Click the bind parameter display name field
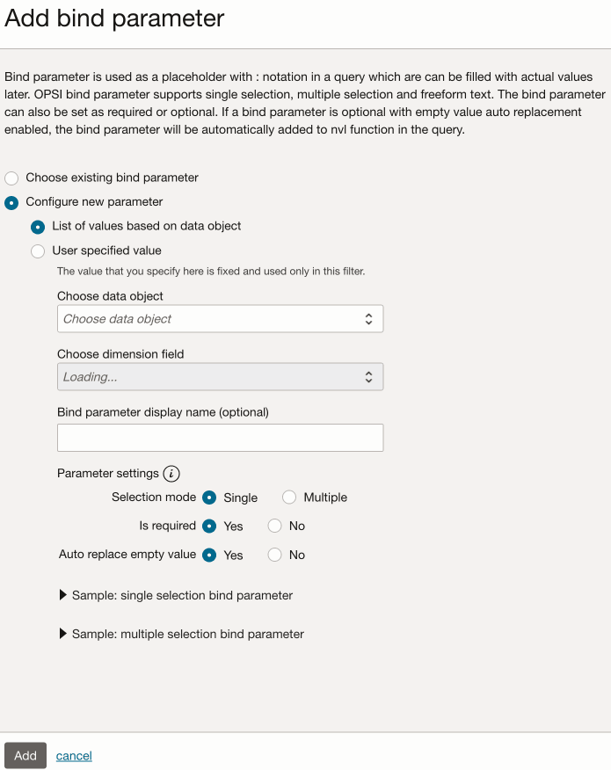This screenshot has width=611, height=770. tap(220, 437)
